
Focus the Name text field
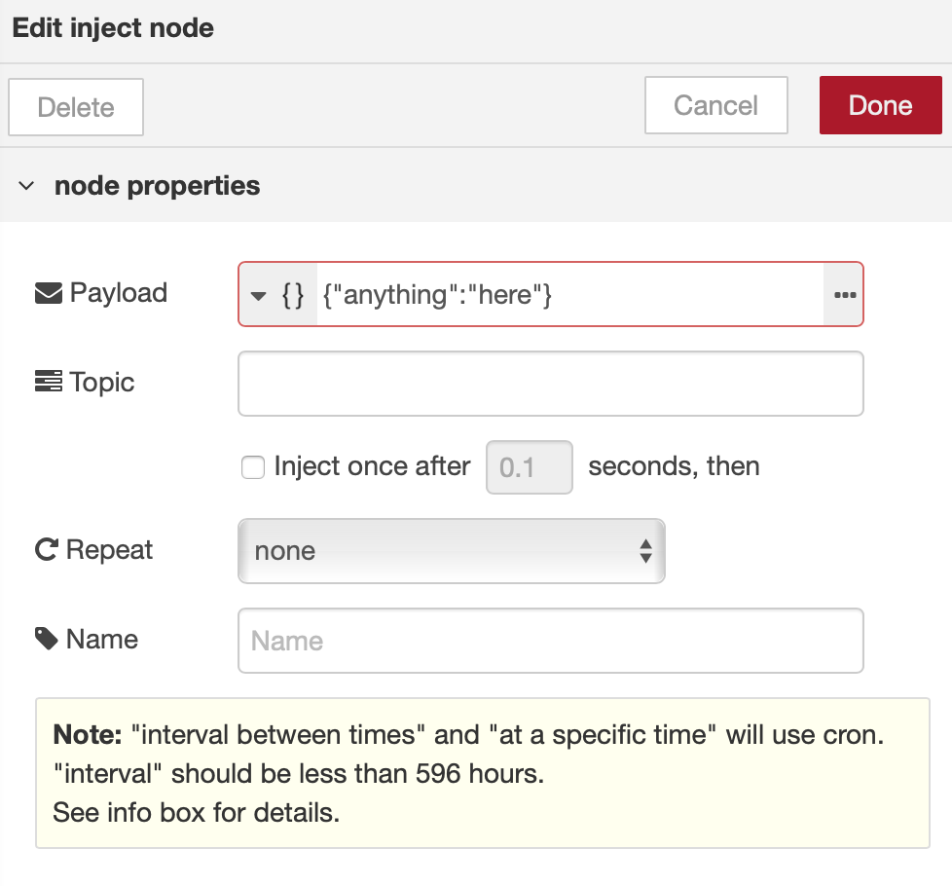550,641
